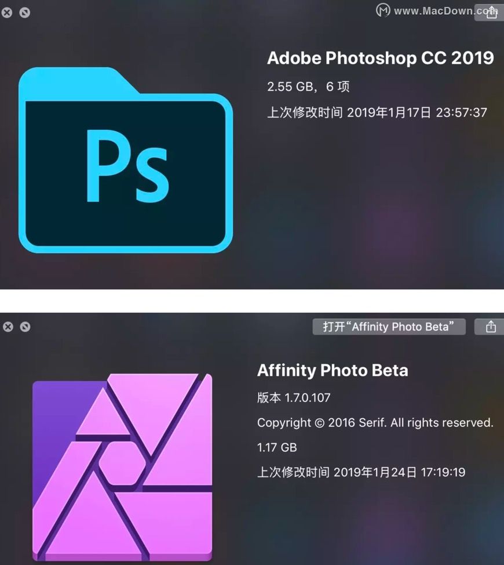Click the 版本 1.7.0.107 version label

click(294, 398)
